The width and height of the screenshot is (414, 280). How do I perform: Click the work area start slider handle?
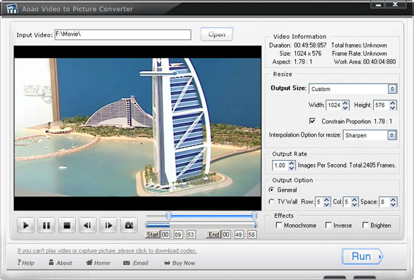click(x=169, y=216)
